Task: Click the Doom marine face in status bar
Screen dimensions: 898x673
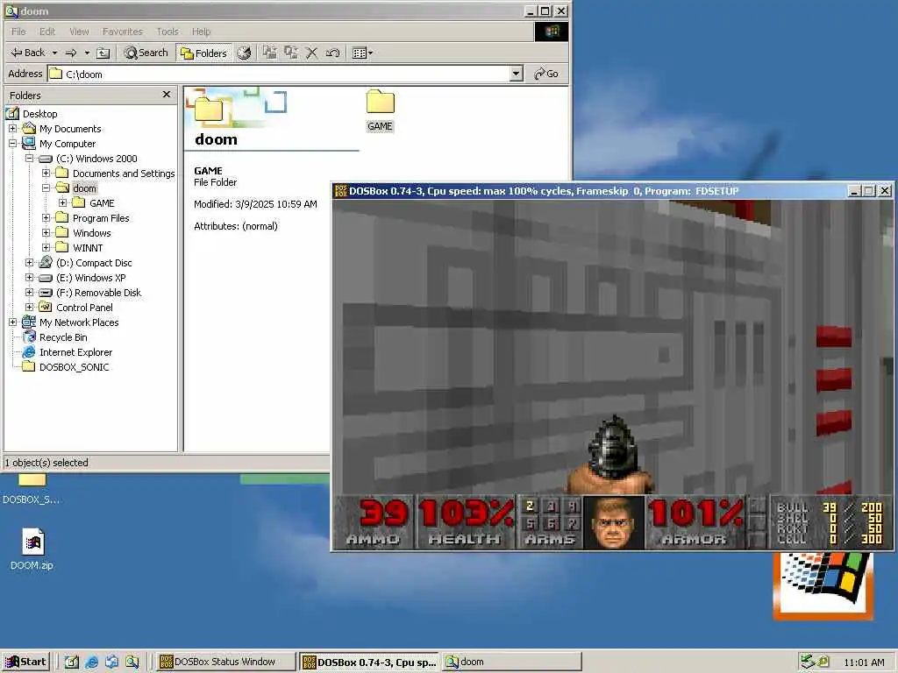Action: (613, 522)
